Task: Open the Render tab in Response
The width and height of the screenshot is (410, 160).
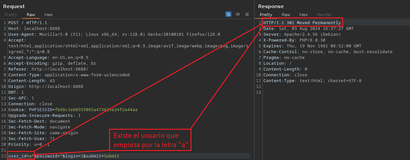Action: [324, 15]
